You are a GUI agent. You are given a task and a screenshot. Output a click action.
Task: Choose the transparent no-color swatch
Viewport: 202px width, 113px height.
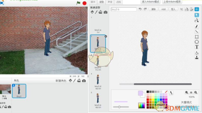pyautogui.click(x=166, y=92)
